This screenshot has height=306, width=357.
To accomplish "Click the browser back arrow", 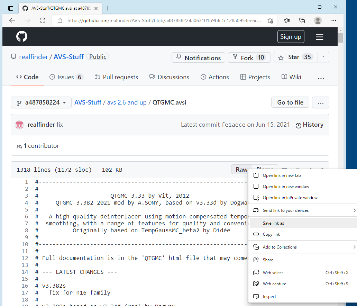I will click(12, 20).
